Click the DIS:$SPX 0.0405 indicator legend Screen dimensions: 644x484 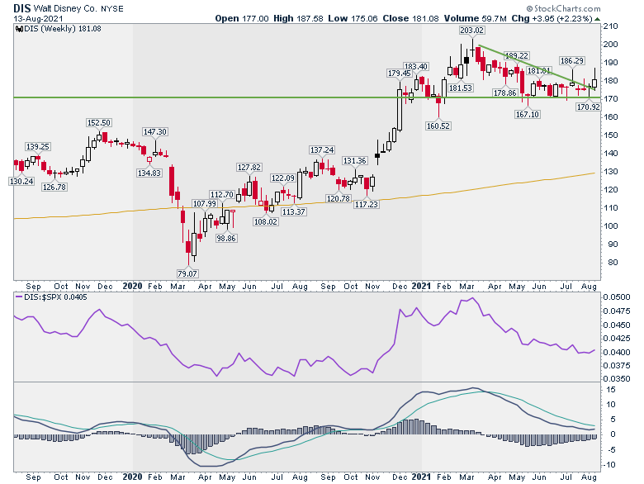point(52,297)
